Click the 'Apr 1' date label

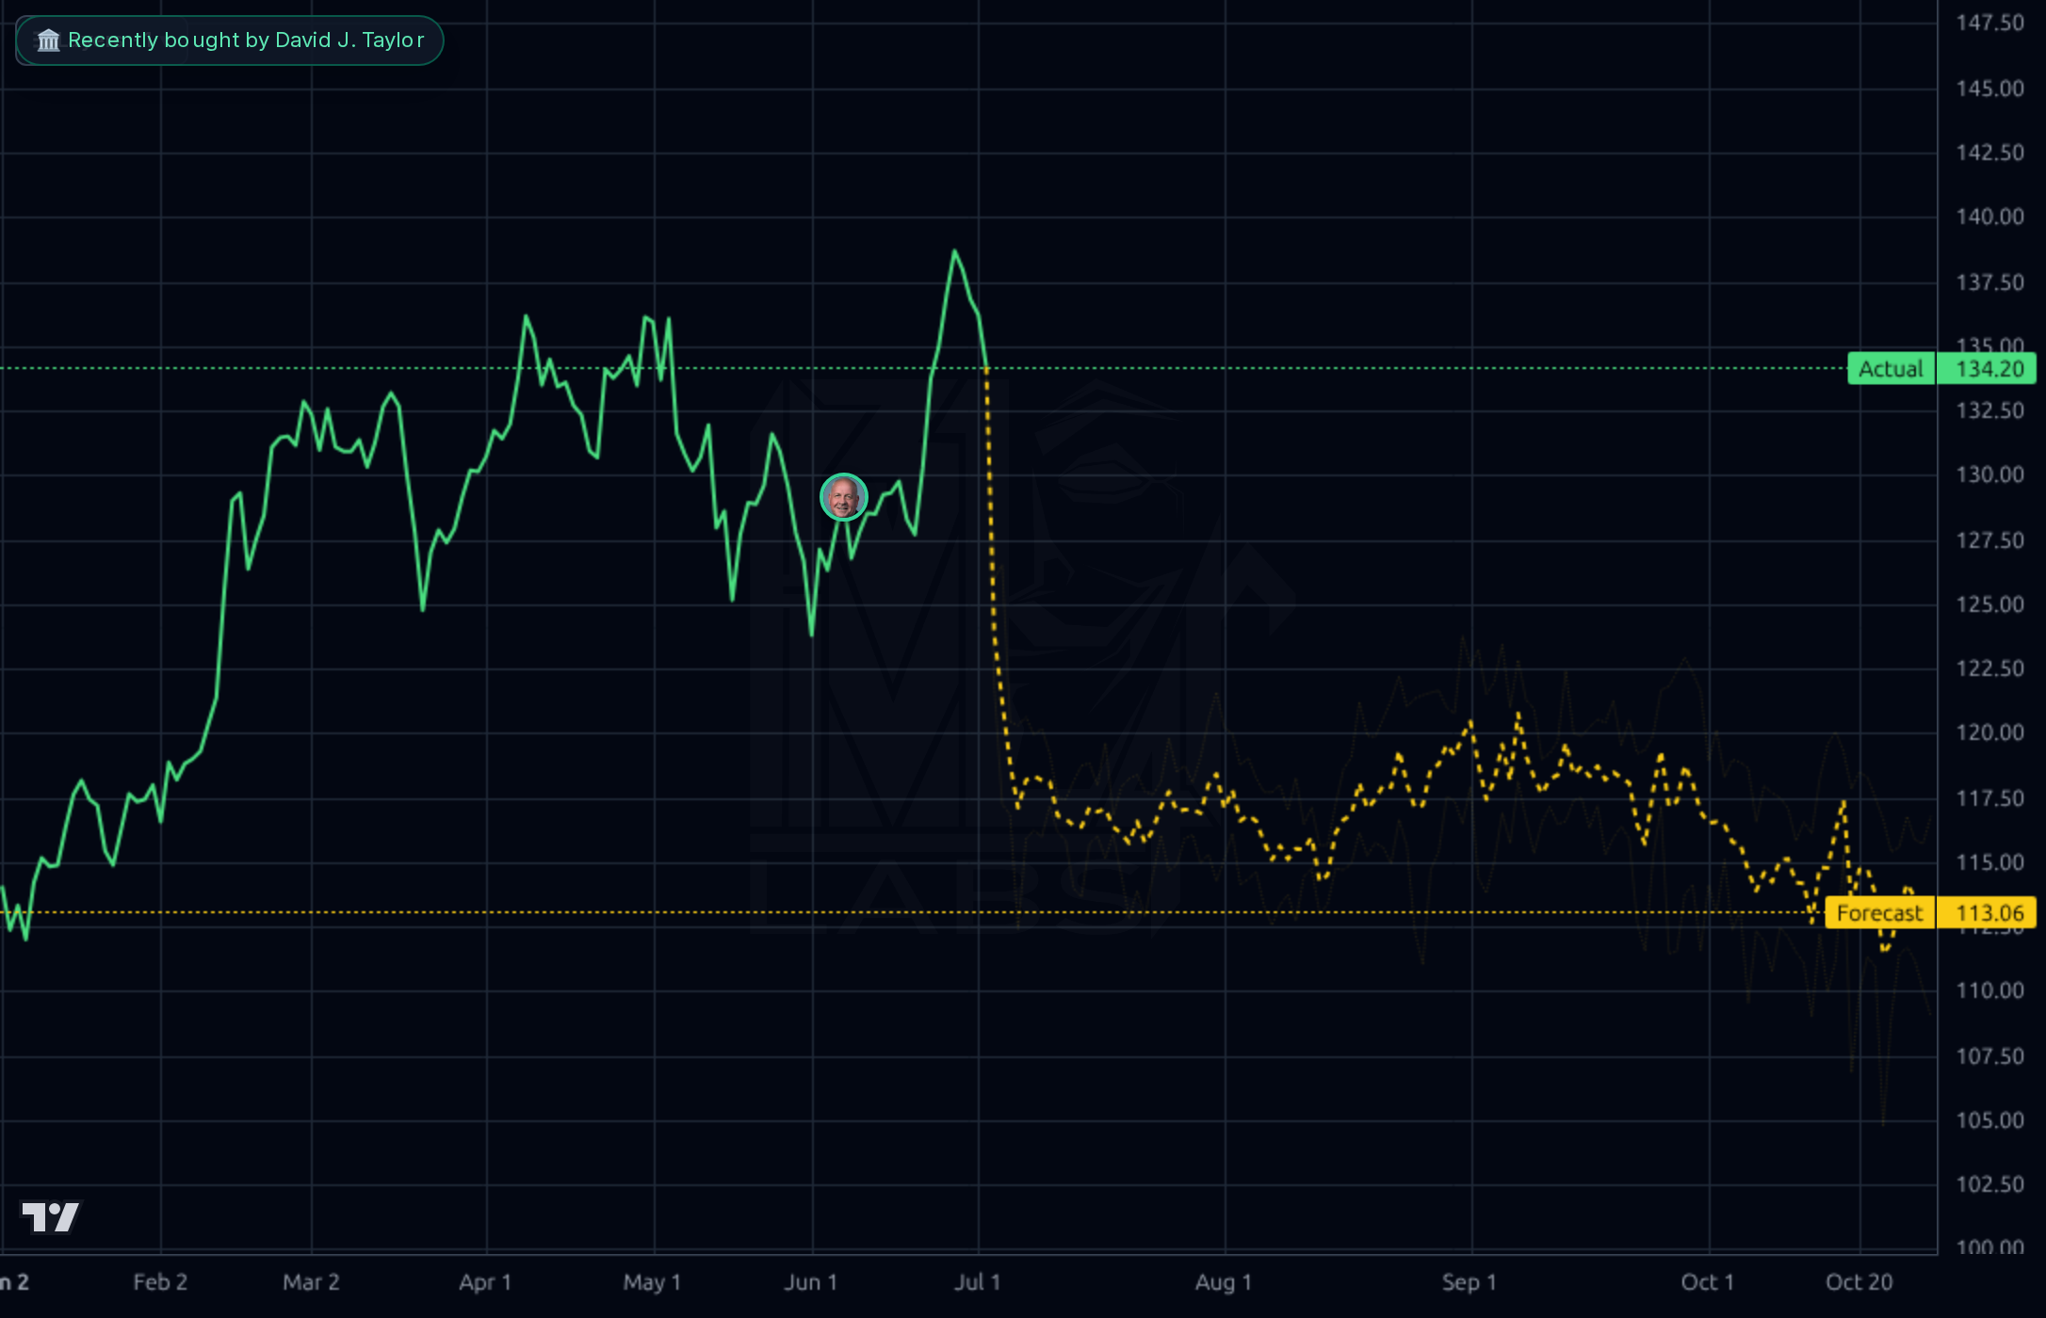click(x=485, y=1282)
